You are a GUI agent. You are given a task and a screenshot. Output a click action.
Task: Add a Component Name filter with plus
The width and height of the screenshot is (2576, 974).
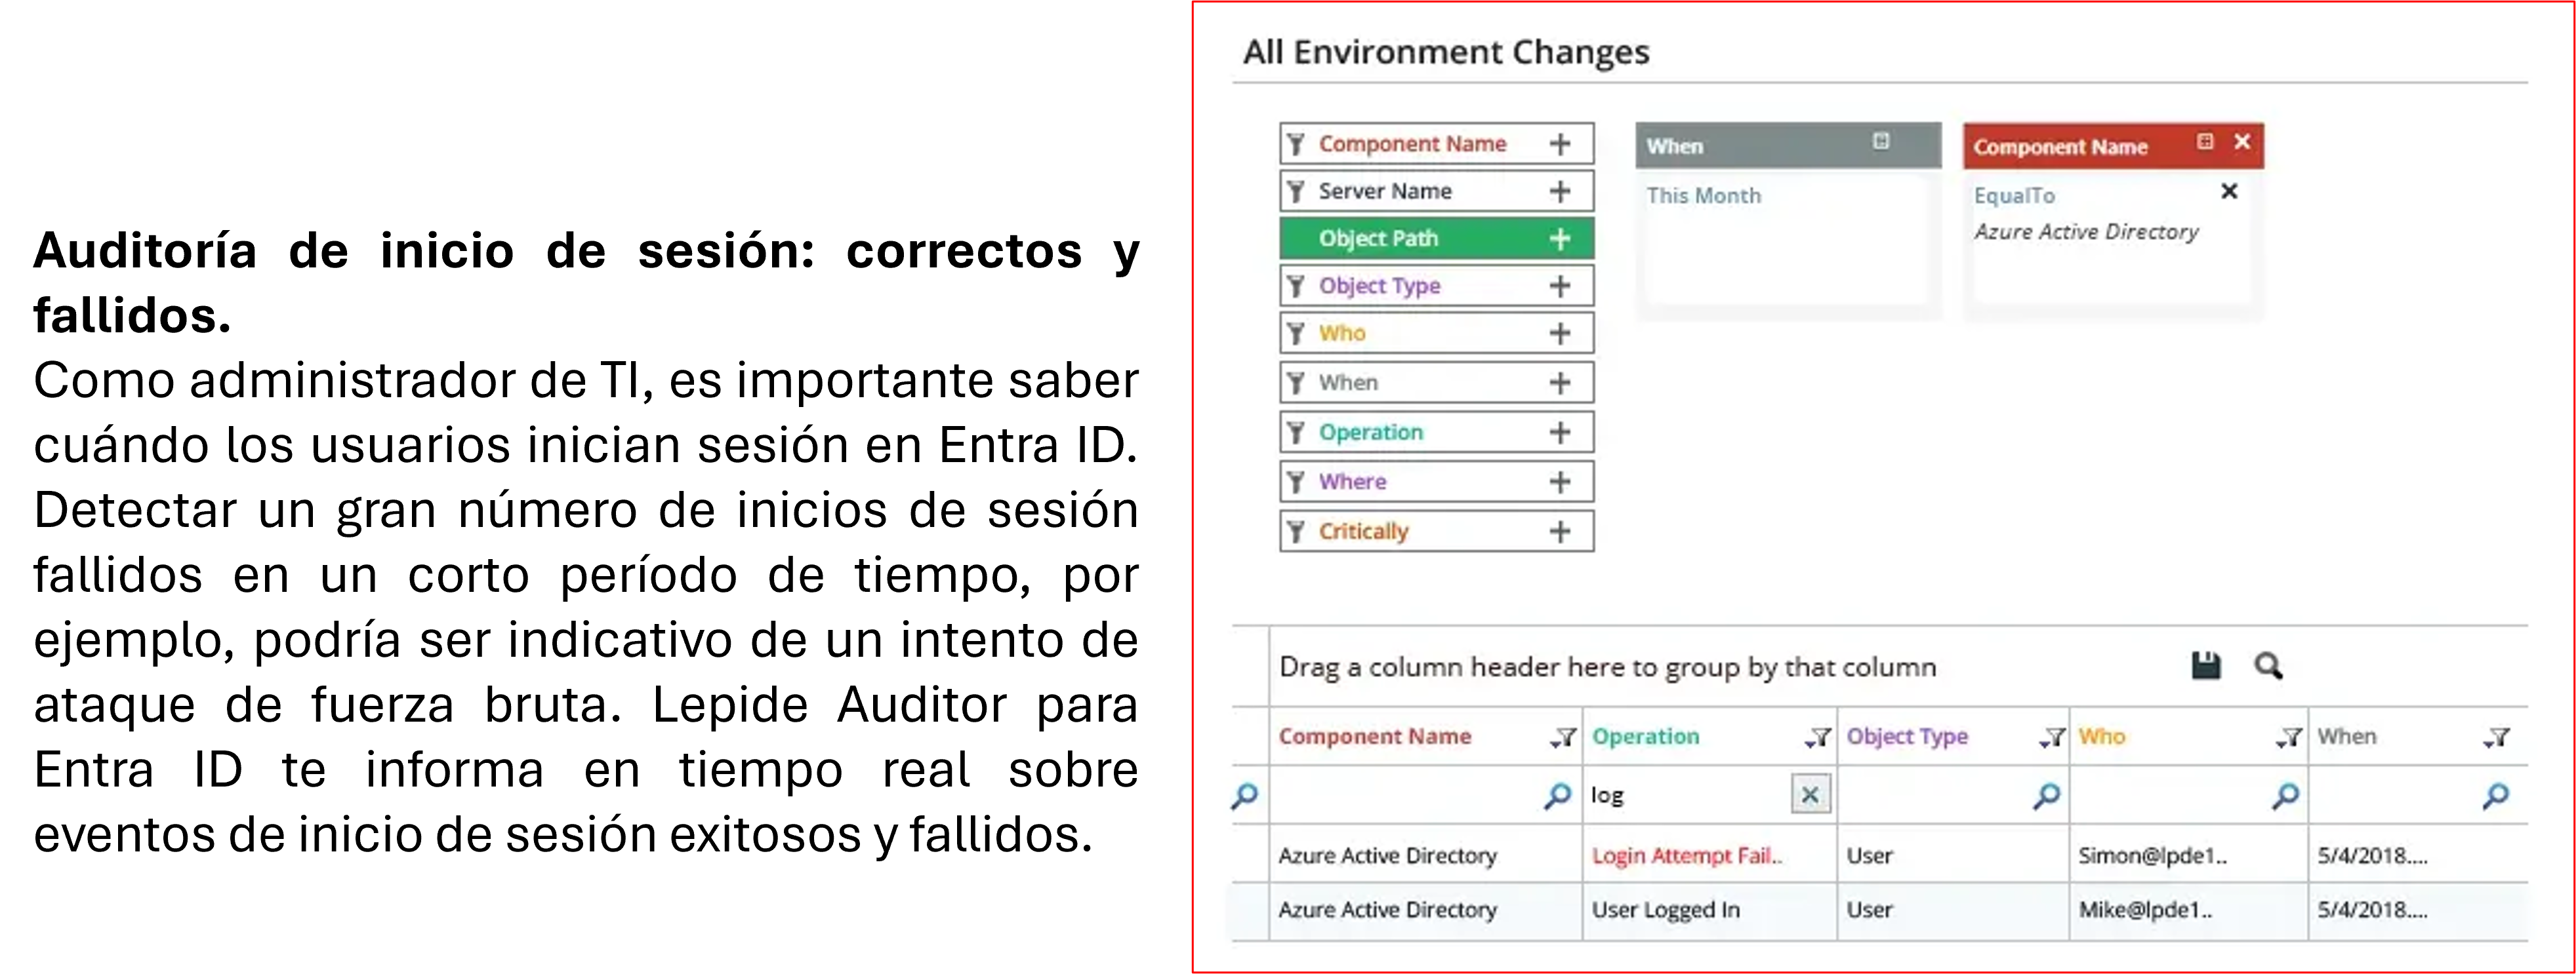[1559, 144]
